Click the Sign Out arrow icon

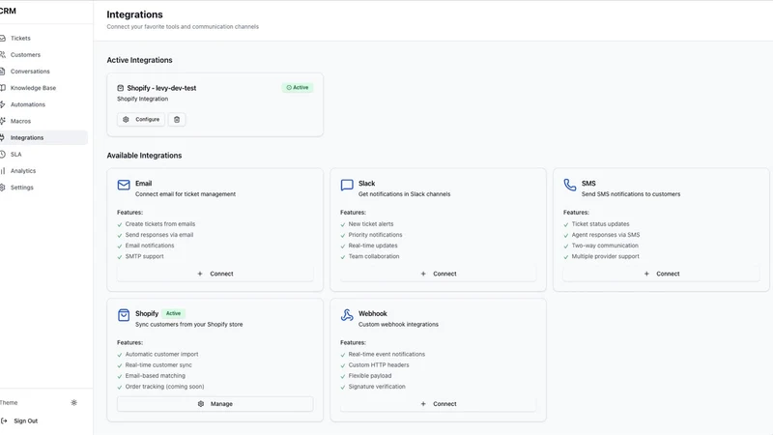(4, 420)
